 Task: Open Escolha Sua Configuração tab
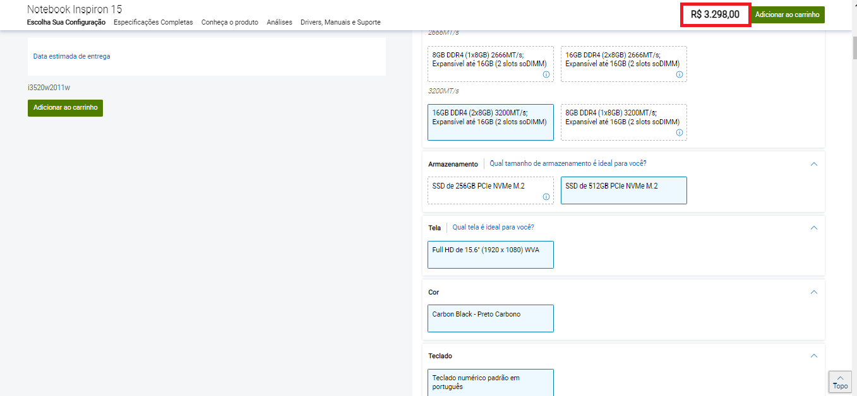coord(66,22)
